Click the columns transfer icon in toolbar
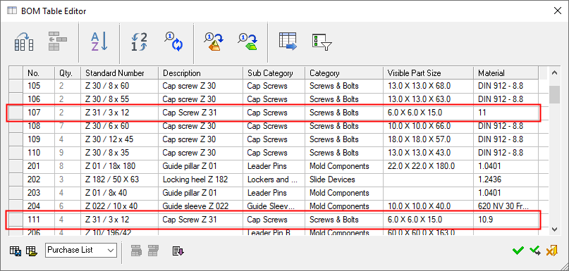The height and width of the screenshot is (271, 569). click(24, 42)
